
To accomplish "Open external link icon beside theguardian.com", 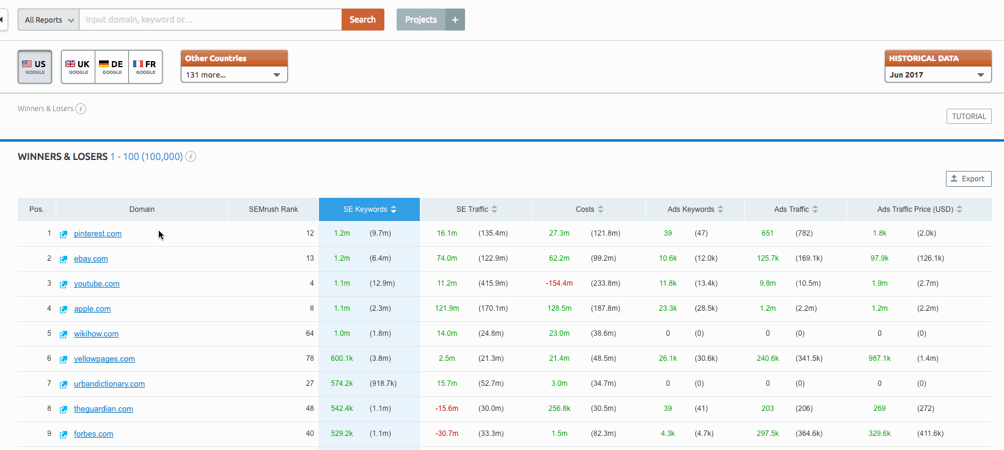I will point(64,410).
